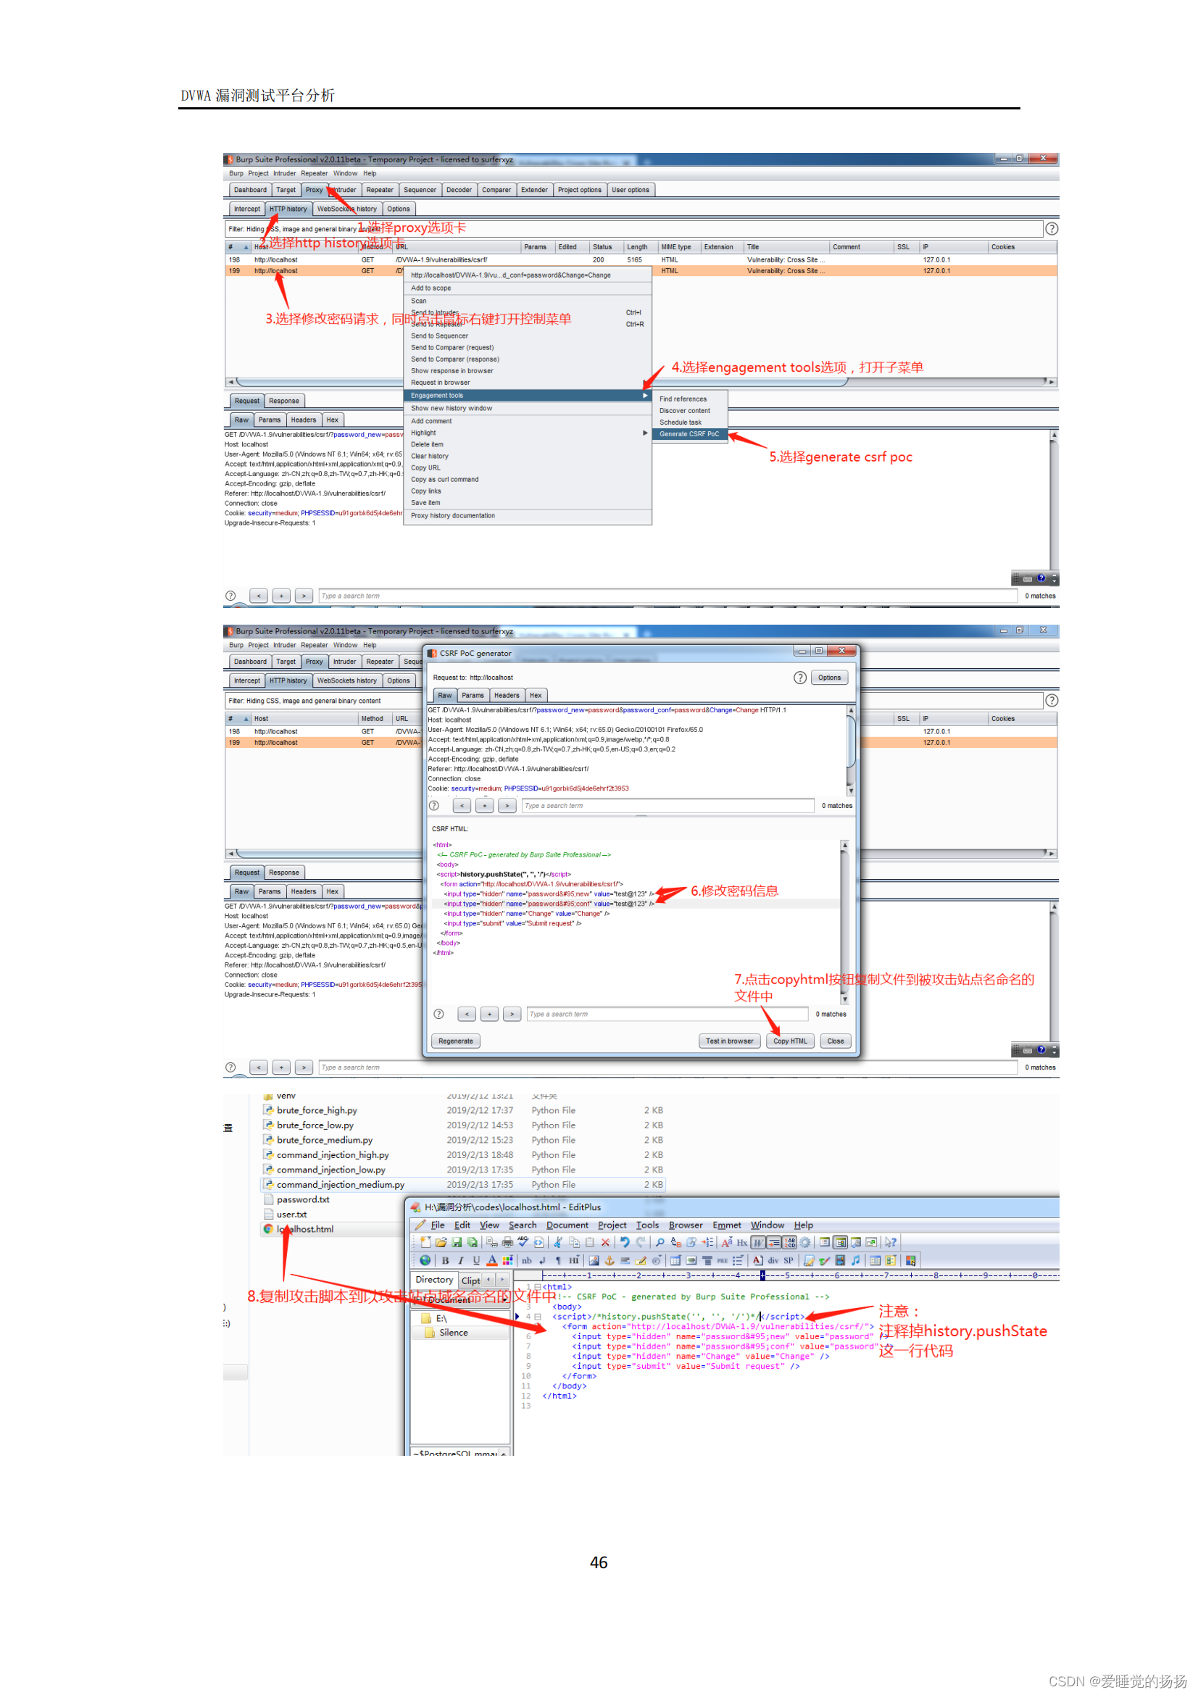Apply Bold tag icon in EditPlus HTML toolbar
The width and height of the screenshot is (1198, 1695).
click(x=445, y=1260)
